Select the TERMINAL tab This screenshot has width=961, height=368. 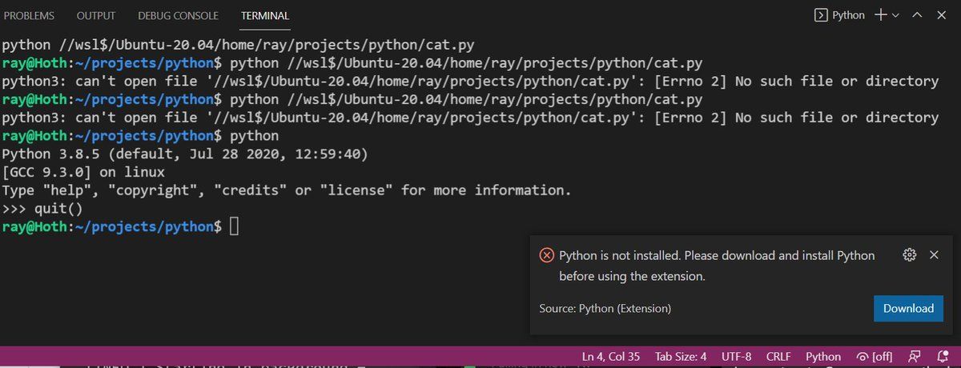click(x=265, y=16)
